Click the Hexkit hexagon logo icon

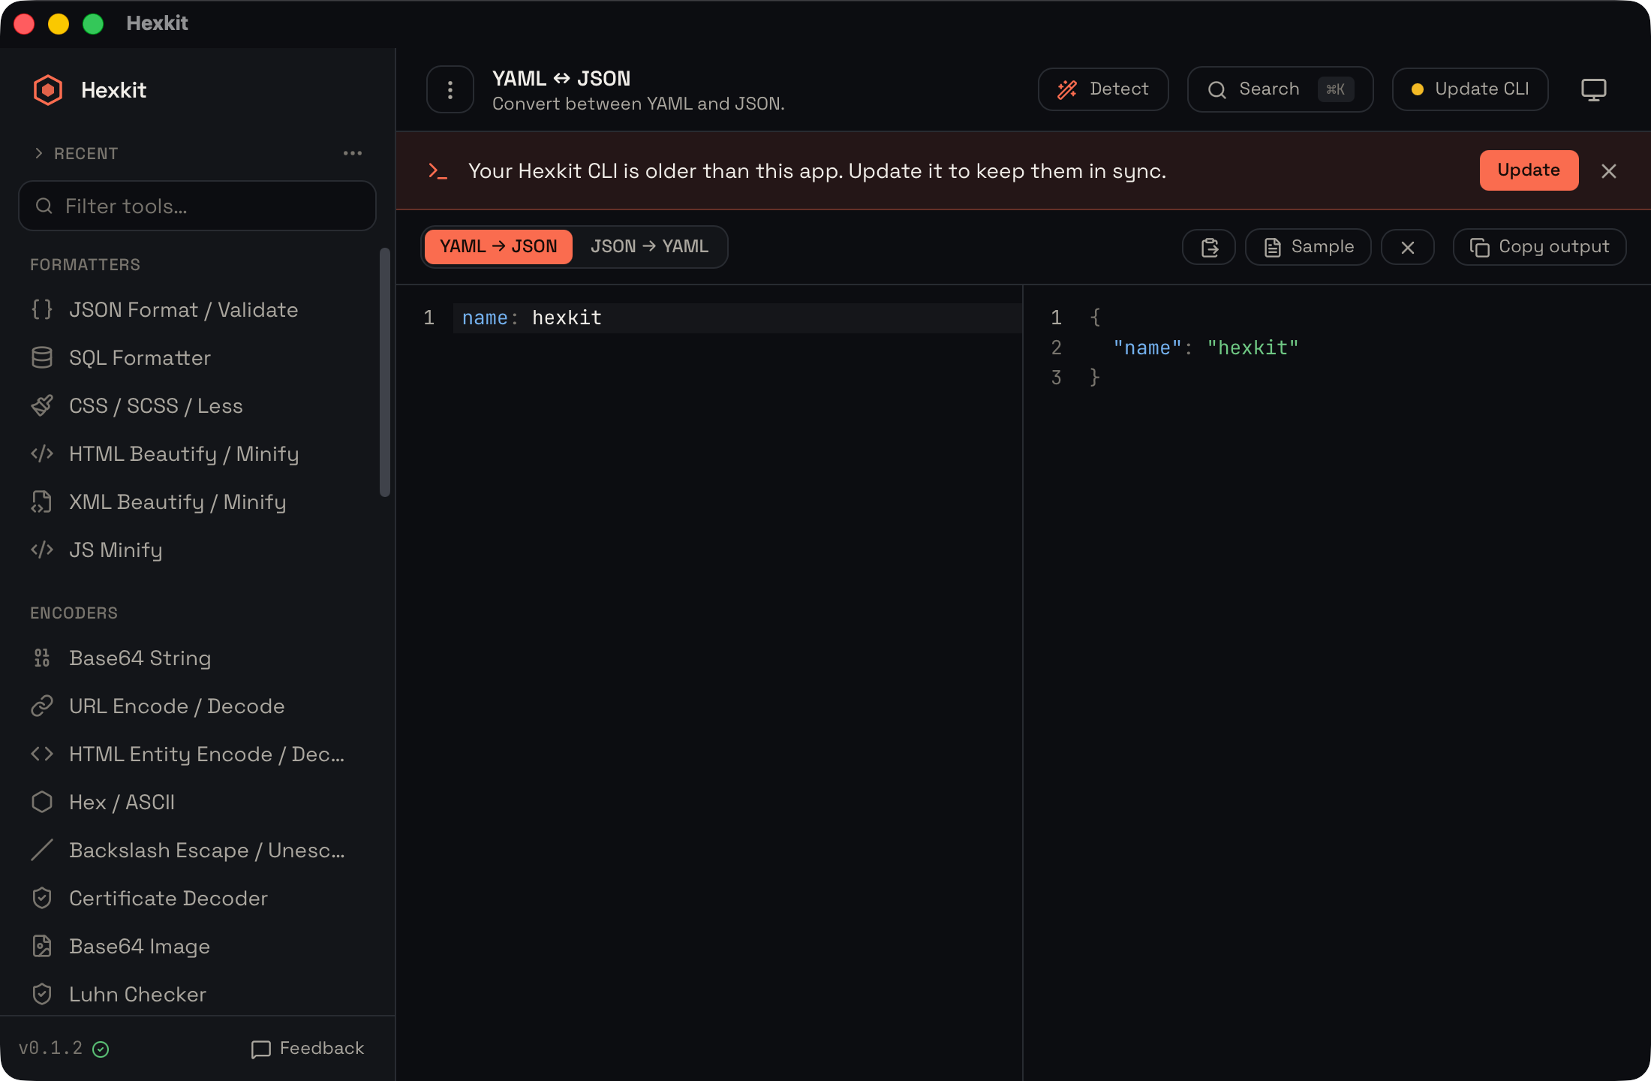pyautogui.click(x=48, y=90)
